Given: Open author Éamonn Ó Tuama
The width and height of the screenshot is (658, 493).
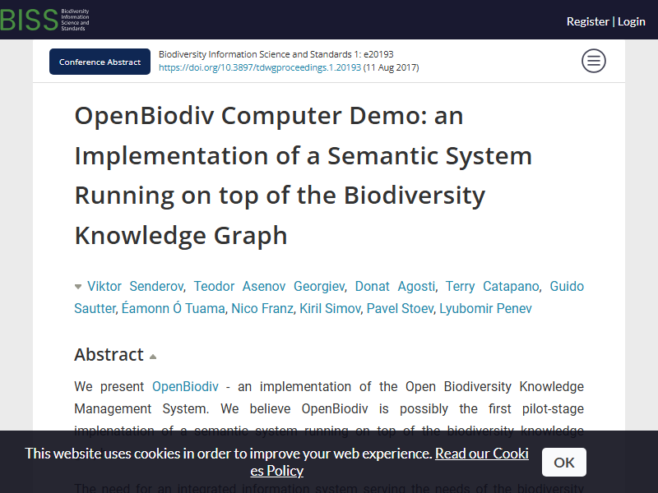Looking at the screenshot, I should point(173,309).
